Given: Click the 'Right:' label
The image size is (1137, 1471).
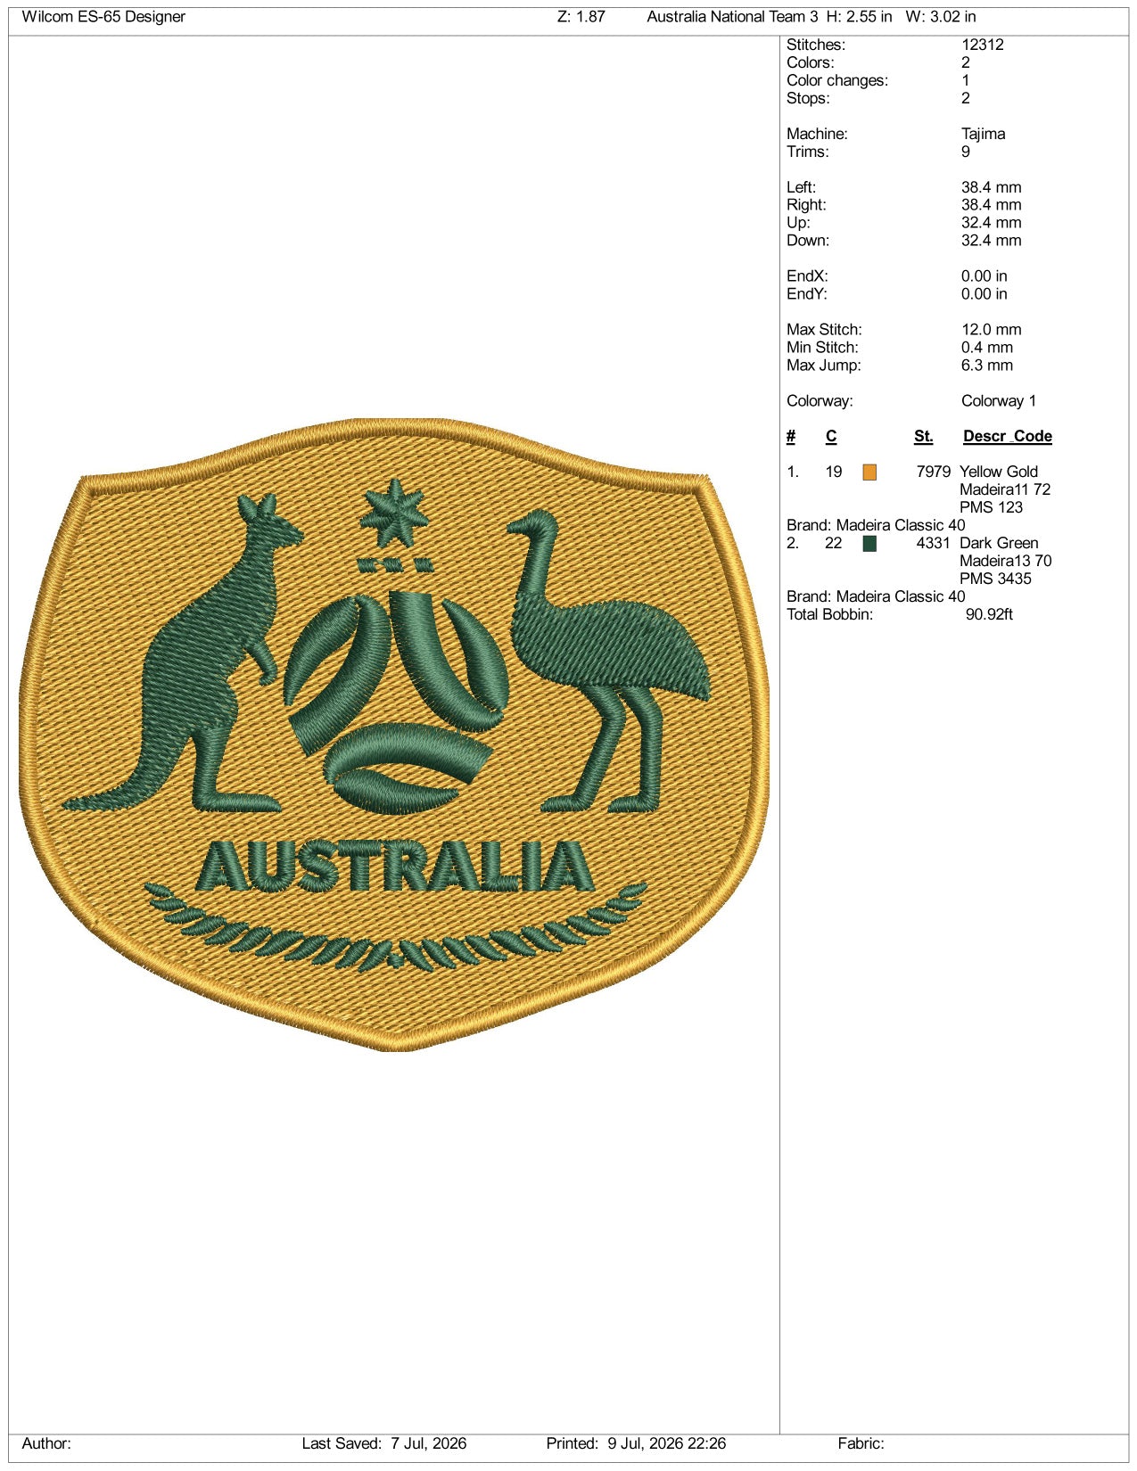Looking at the screenshot, I should point(806,205).
